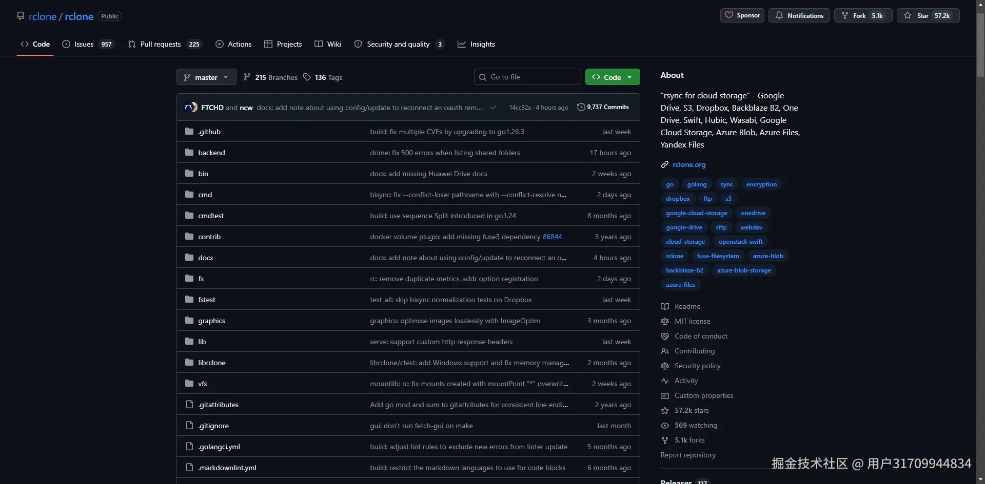This screenshot has width=985, height=484.
Task: Click the FTCHD author name
Action: pos(212,108)
